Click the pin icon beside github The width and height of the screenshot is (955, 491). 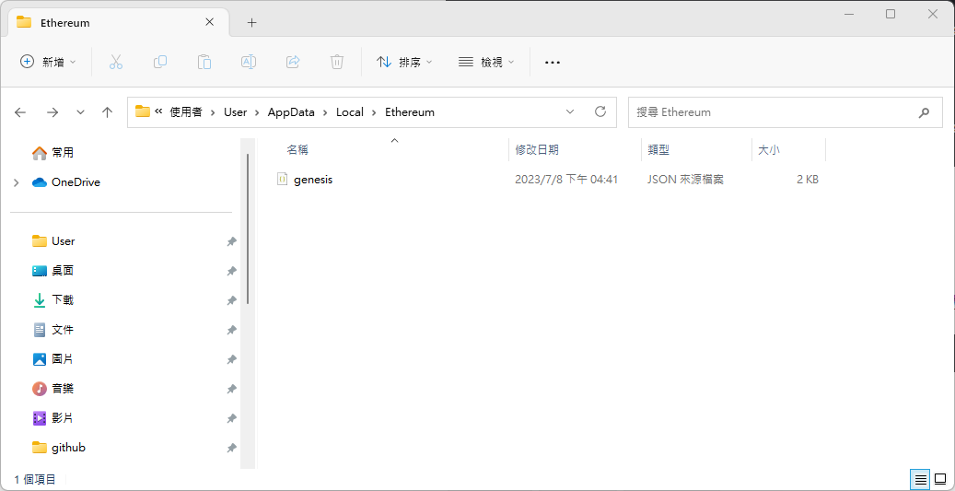pos(231,448)
